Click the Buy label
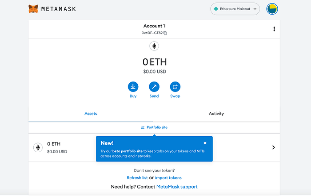The height and width of the screenshot is (196, 311). (133, 96)
